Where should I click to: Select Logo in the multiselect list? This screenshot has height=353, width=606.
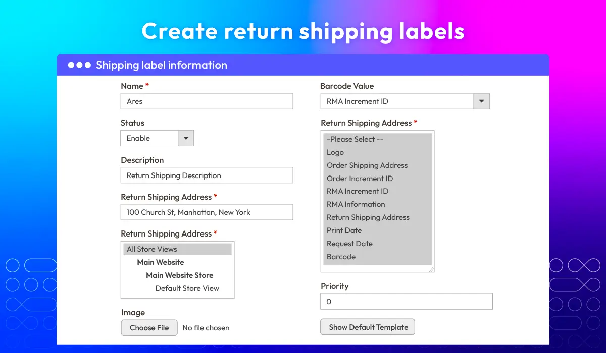click(335, 152)
